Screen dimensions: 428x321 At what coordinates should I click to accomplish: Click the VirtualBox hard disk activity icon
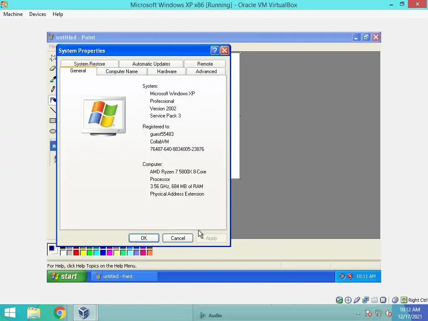point(339,300)
